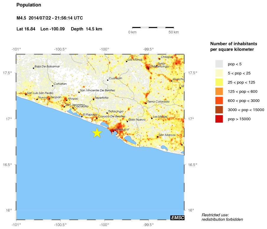Click the '125 < pop < 600' orange swatch
The width and height of the screenshot is (267, 229).
point(219,91)
